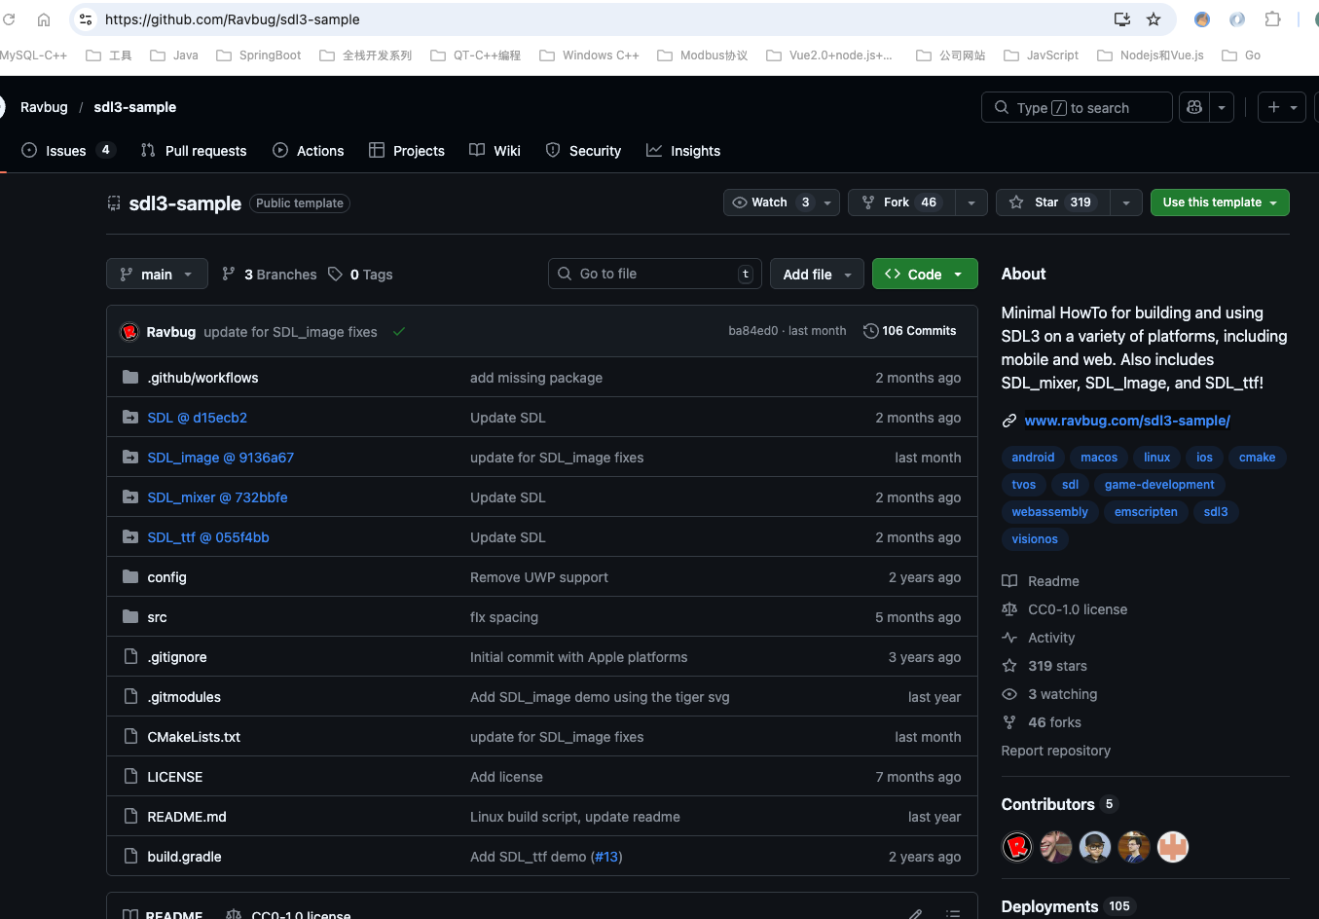Open the build.gradle file
Viewport: 1319px width, 919px height.
[184, 857]
